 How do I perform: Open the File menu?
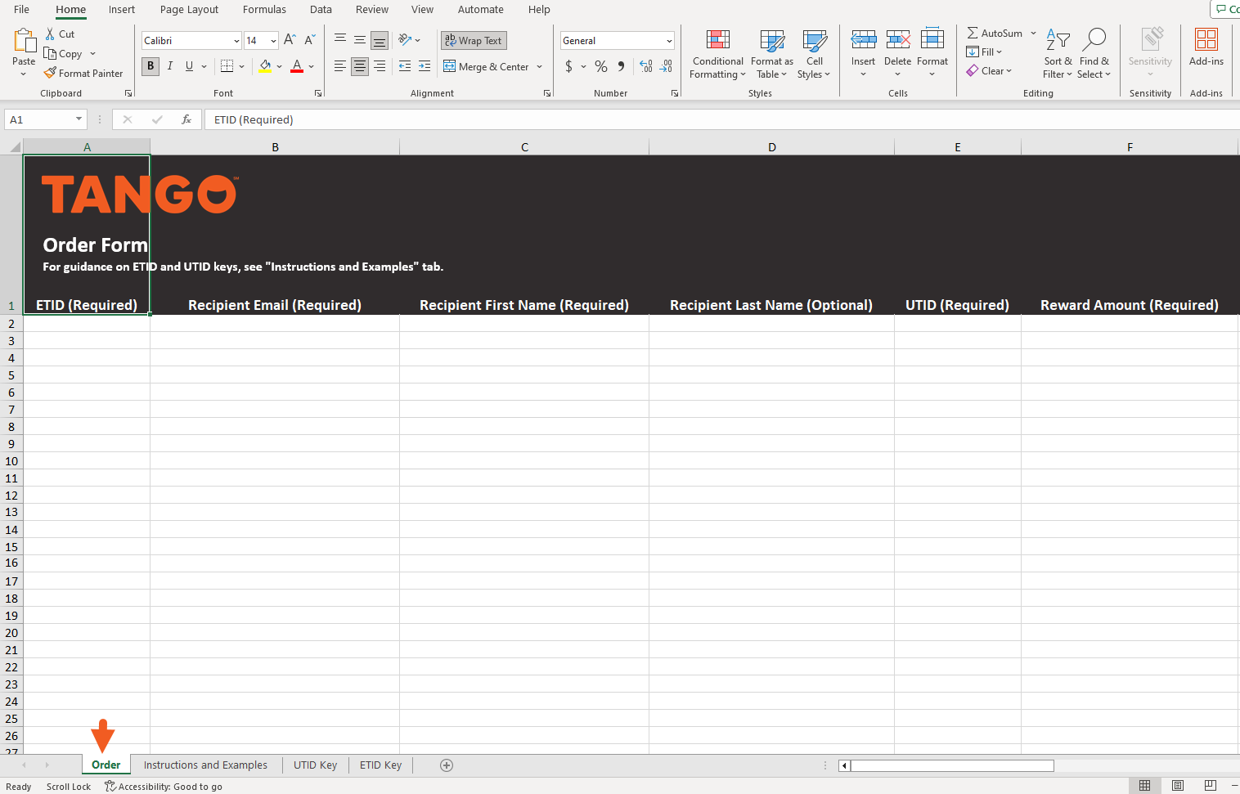21,10
